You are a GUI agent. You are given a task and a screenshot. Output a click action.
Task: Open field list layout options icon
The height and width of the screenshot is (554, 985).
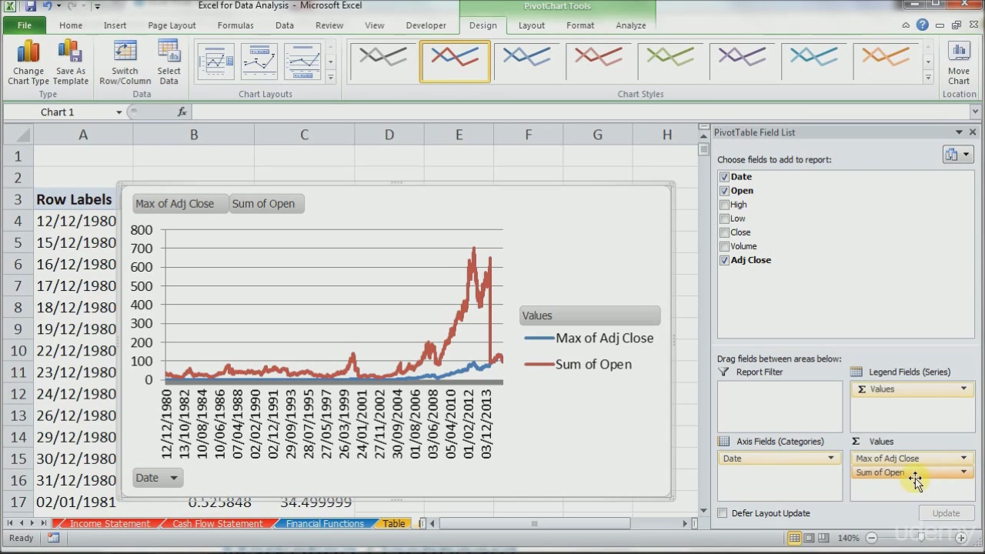coord(957,155)
